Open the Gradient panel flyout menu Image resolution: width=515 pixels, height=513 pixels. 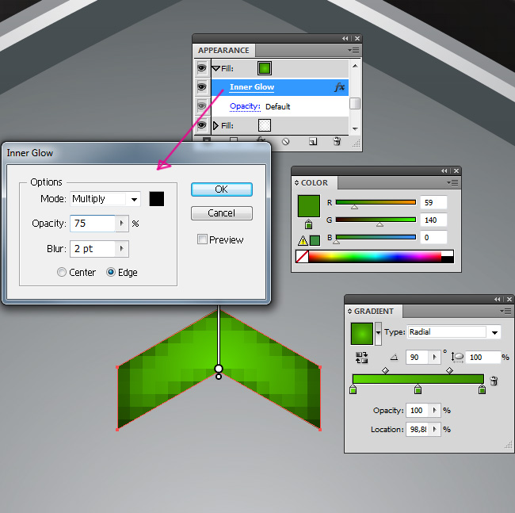505,311
